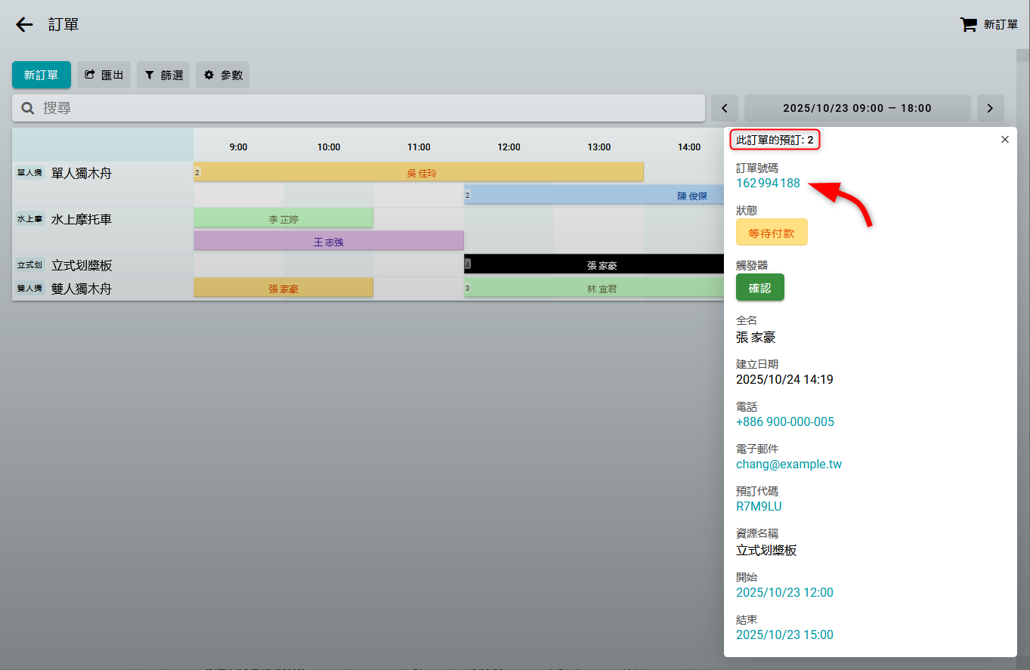Click the 等待付款 status badge
Viewport: 1030px width, 670px height.
tap(772, 233)
